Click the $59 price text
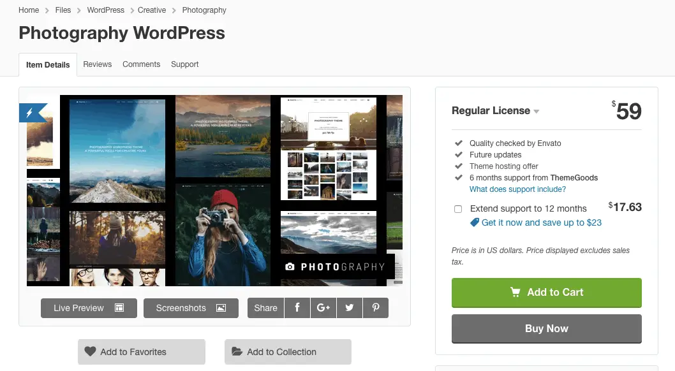The width and height of the screenshot is (675, 371). pos(627,111)
